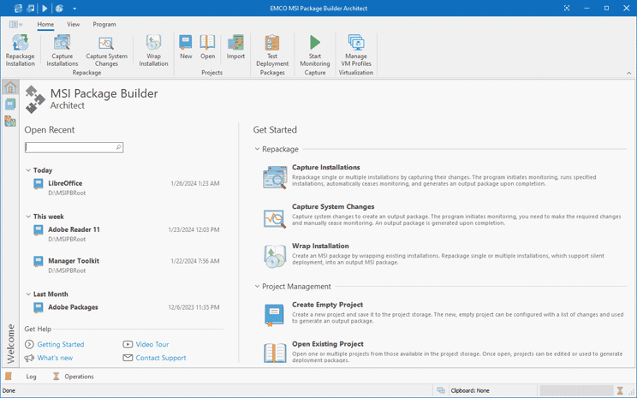Viewport: 637px width, 398px height.
Task: Collapse the Today recent group
Action: tap(28, 170)
